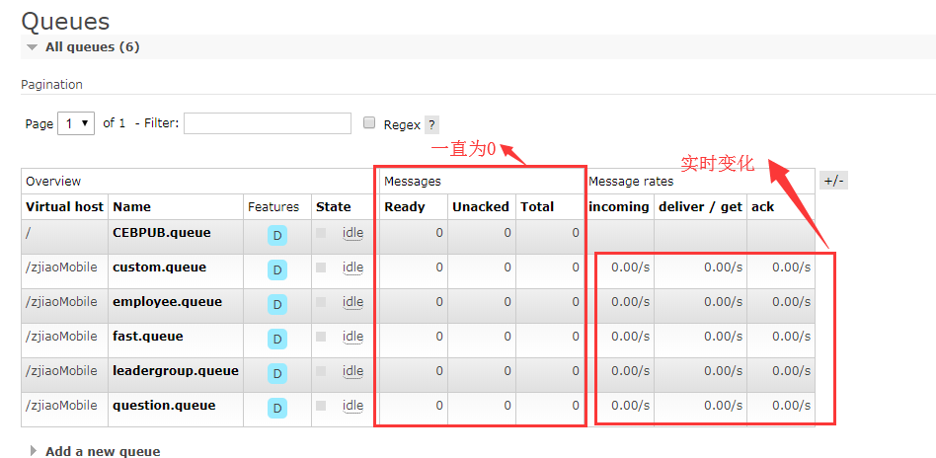Sort by the Name column header
This screenshot has width=936, height=458.
[x=132, y=207]
